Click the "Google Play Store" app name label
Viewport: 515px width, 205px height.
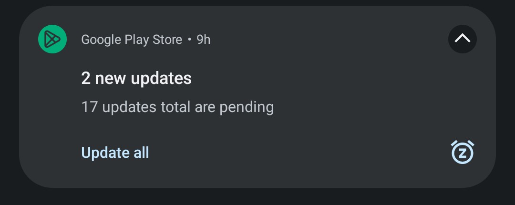click(x=132, y=40)
